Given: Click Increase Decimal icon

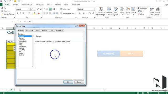Looking at the screenshot, I should 90,13.
